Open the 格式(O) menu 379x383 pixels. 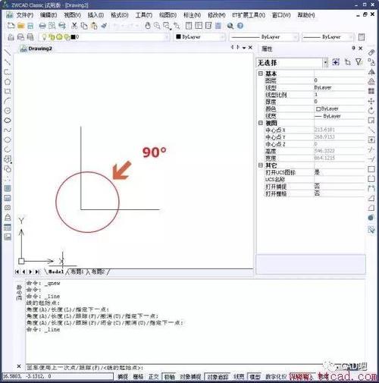120,15
